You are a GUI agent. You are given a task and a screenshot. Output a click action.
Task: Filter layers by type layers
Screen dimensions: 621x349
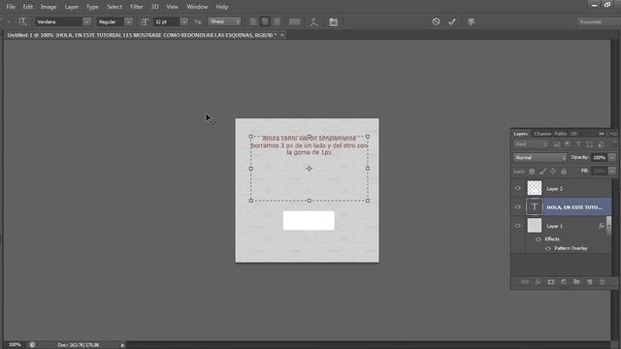click(x=578, y=144)
